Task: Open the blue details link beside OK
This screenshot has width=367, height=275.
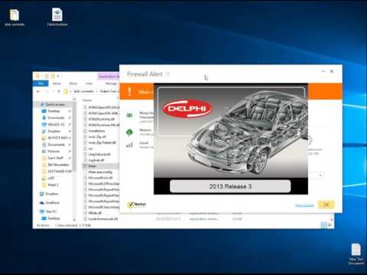Action: pyautogui.click(x=304, y=205)
